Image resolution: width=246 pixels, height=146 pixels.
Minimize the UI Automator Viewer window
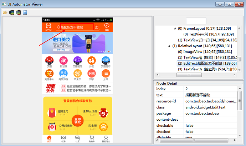[220, 4]
